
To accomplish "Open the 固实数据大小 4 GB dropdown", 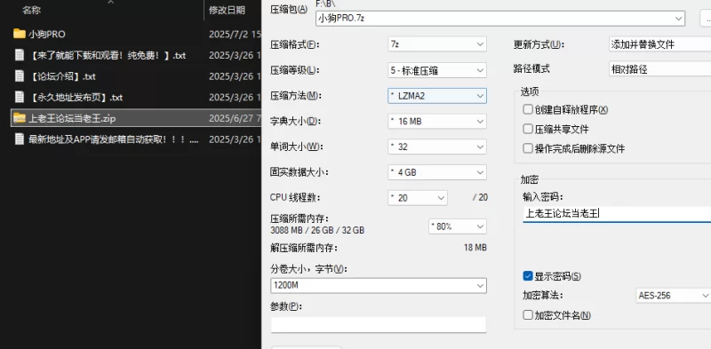I will click(x=437, y=172).
